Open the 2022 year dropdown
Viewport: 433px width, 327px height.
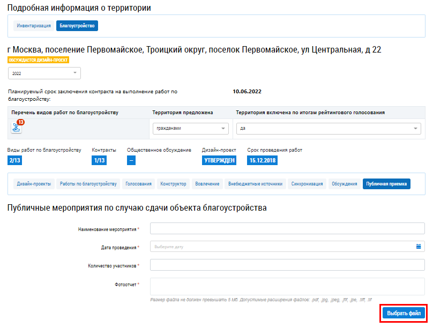[44, 73]
